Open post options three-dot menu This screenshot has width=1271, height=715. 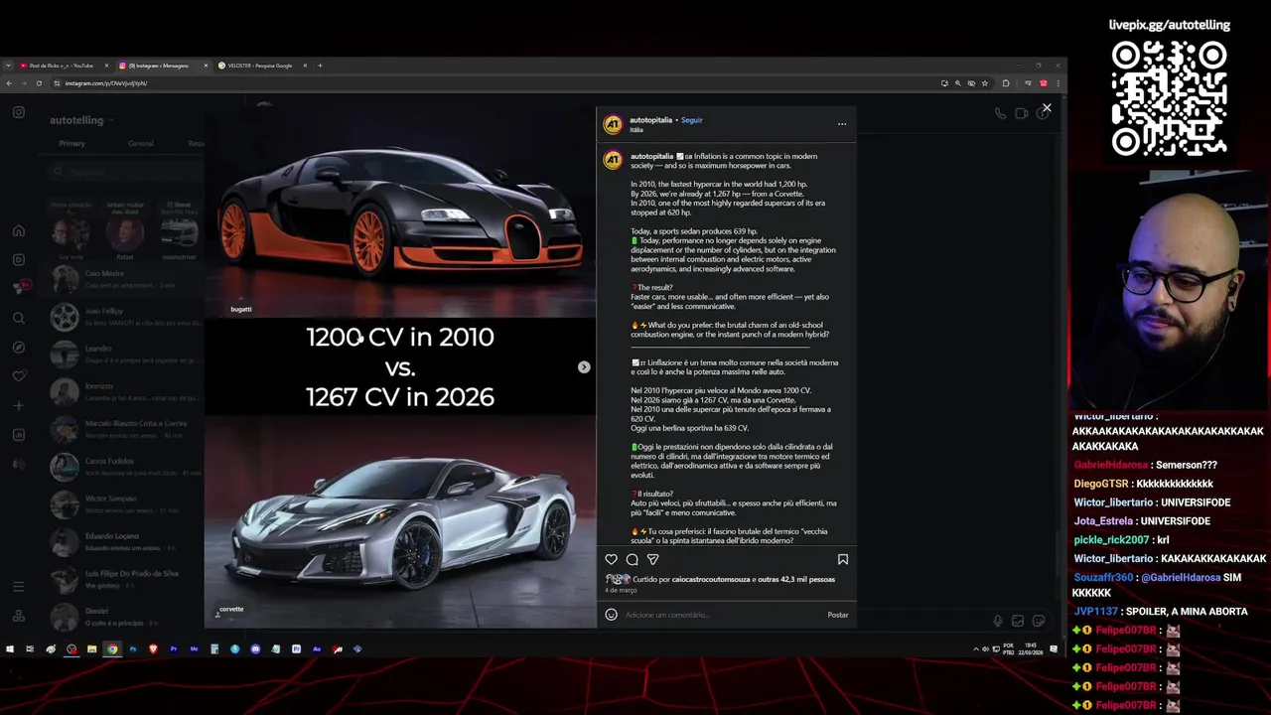coord(842,124)
